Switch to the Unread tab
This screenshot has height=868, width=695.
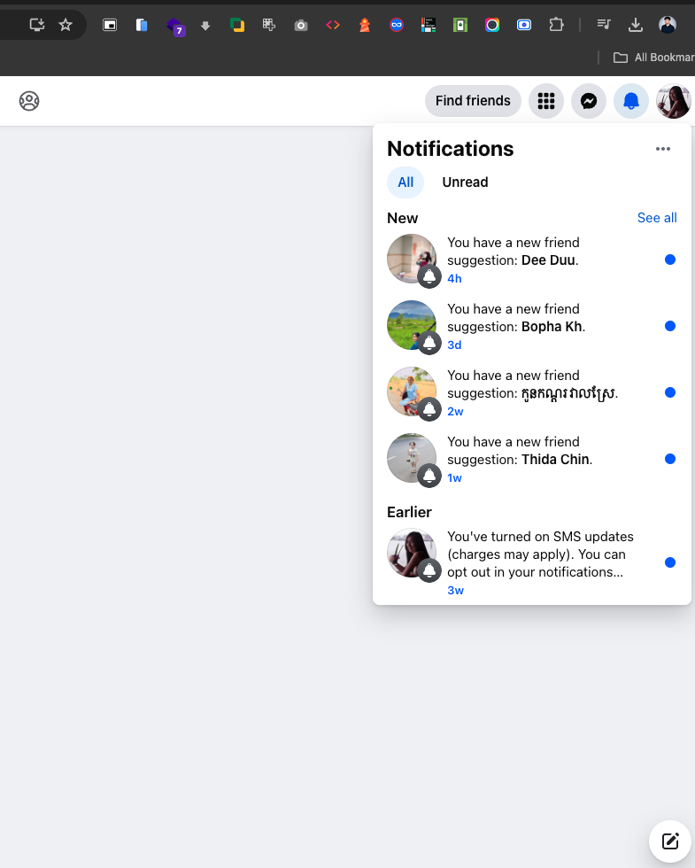(x=465, y=182)
